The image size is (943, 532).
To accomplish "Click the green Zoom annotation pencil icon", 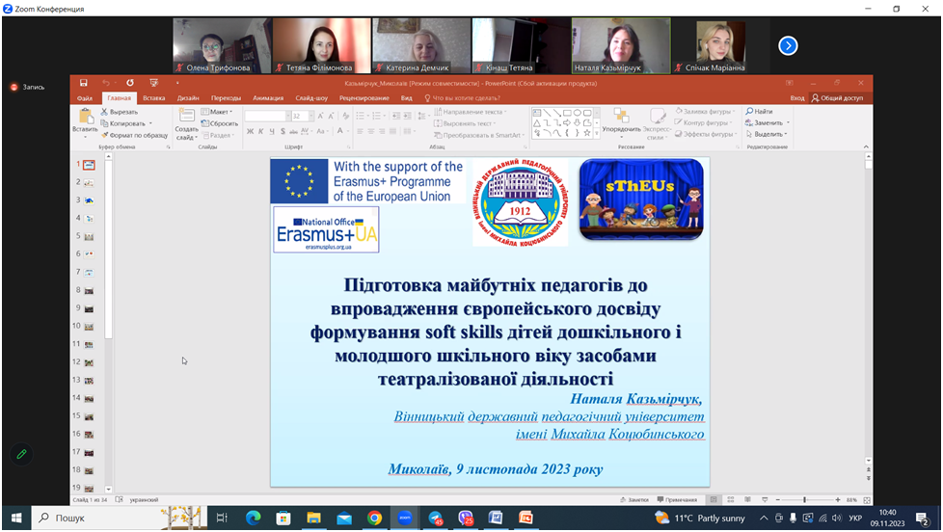I will pos(20,453).
